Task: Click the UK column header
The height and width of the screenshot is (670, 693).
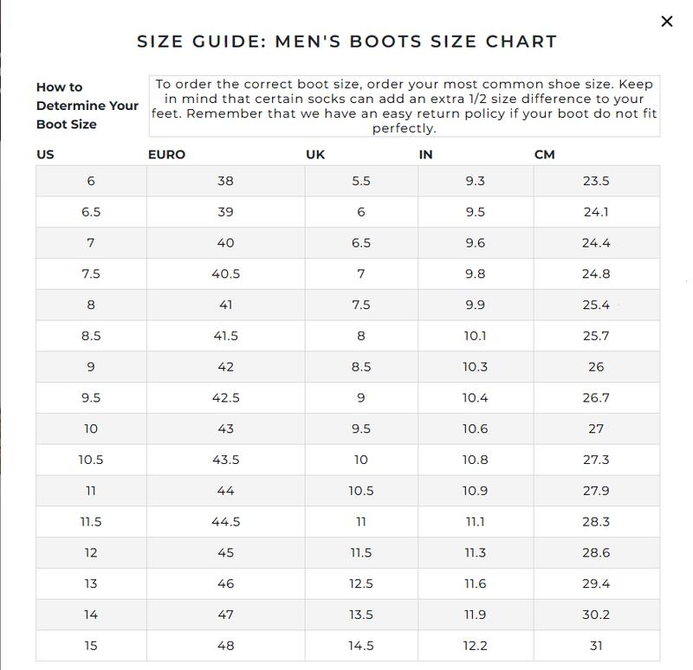Action: point(314,154)
